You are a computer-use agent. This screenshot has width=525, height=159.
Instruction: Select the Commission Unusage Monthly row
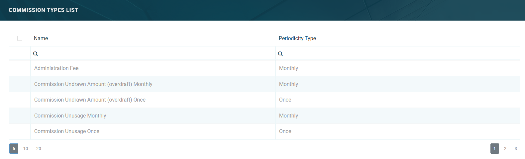(x=70, y=116)
